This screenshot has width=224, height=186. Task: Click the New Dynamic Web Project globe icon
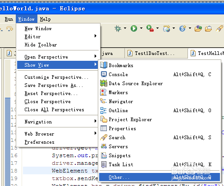pos(166,28)
